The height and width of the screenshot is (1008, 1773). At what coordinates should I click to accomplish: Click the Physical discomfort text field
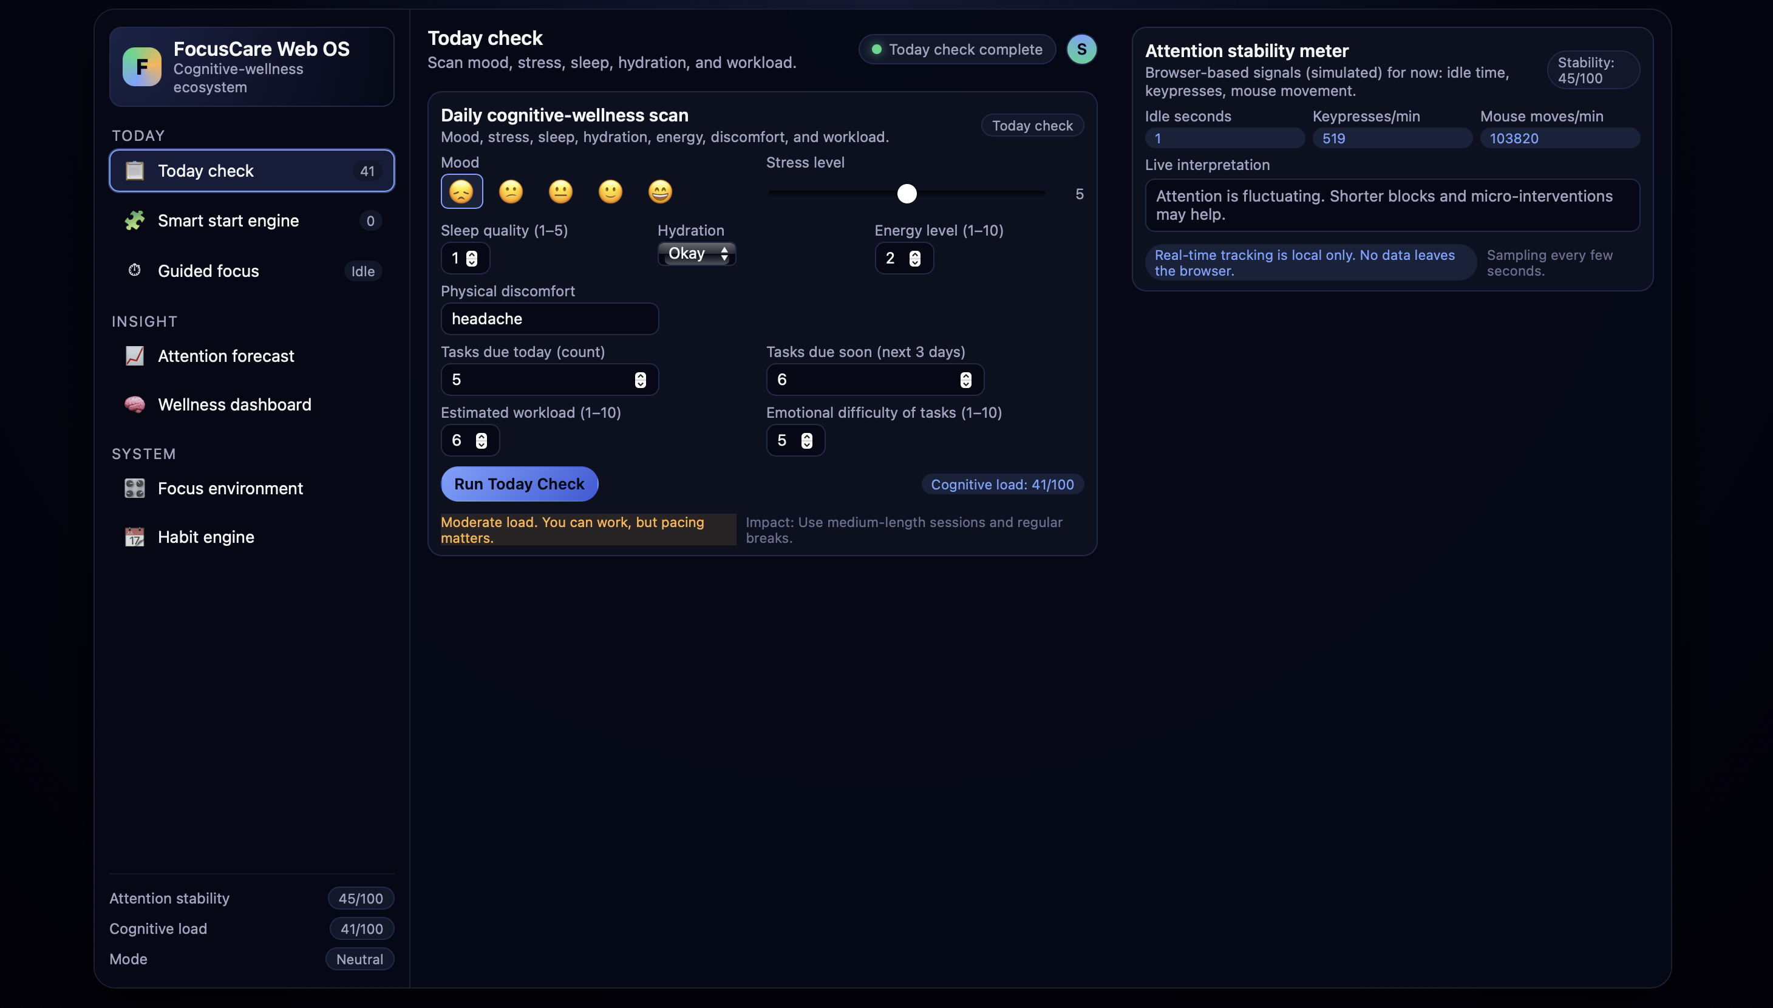[x=550, y=318]
